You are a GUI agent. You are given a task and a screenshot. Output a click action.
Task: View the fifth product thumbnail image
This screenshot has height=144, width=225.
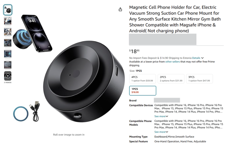8,54
